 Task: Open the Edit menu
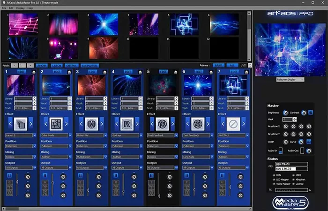tap(11, 8)
